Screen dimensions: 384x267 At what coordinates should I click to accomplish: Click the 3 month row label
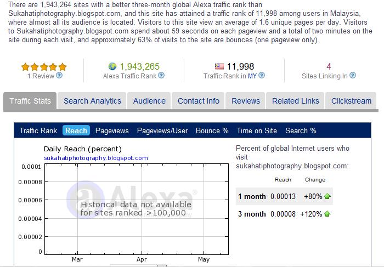pyautogui.click(x=252, y=214)
